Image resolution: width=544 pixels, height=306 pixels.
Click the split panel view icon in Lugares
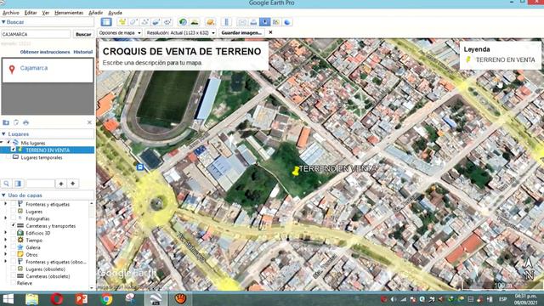tap(18, 184)
